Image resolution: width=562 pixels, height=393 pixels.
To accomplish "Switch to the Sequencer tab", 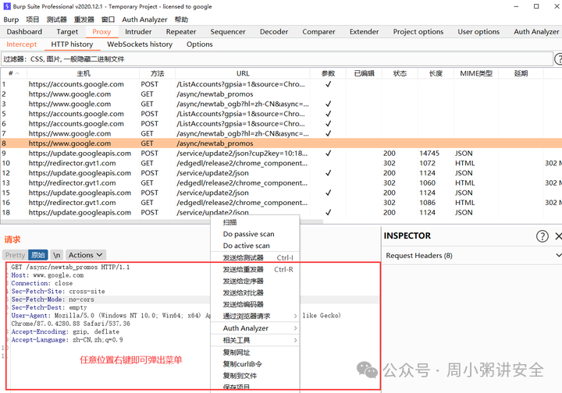I will (228, 32).
